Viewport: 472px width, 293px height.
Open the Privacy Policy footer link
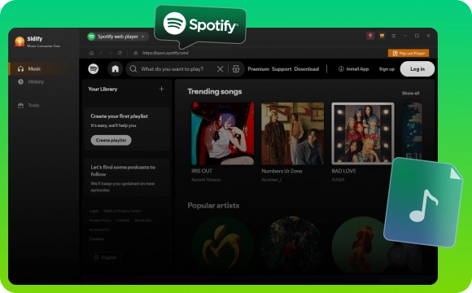coord(100,220)
